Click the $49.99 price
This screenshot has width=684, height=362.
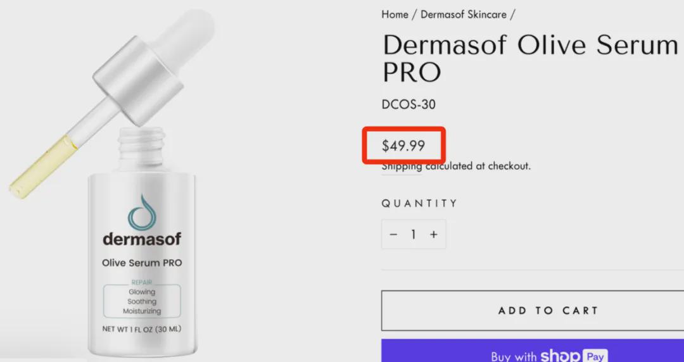tap(403, 146)
